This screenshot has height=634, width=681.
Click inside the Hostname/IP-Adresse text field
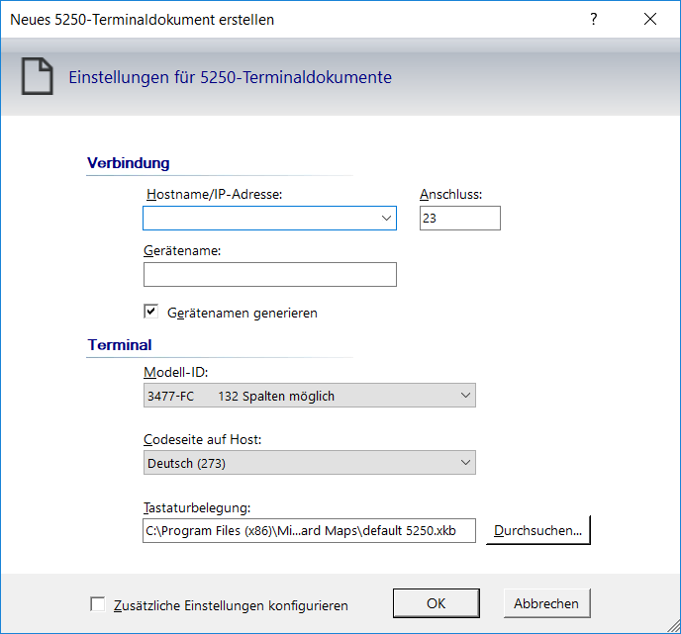(x=259, y=219)
